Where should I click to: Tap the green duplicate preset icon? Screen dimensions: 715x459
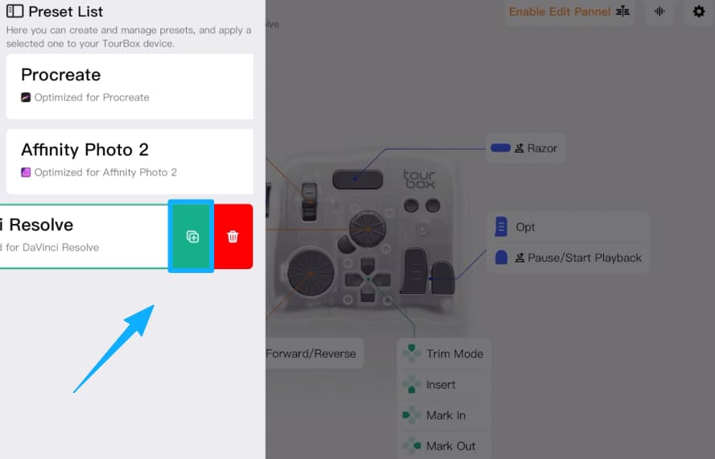[192, 236]
